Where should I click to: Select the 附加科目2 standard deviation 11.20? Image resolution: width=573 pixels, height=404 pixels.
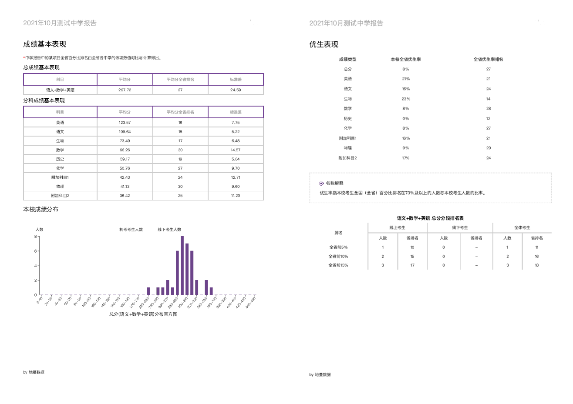(236, 196)
